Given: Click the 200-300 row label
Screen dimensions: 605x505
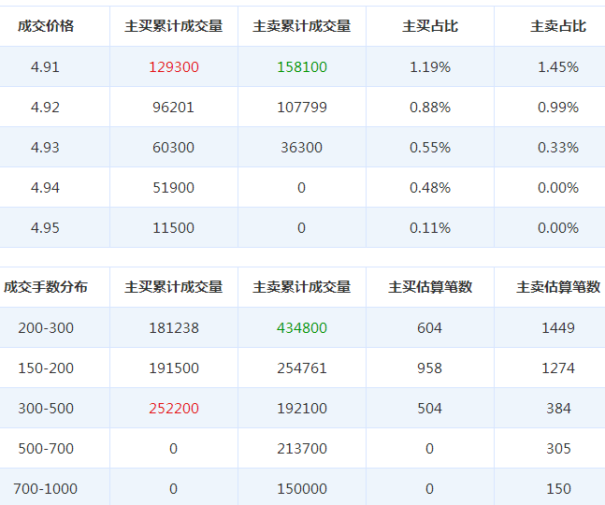Looking at the screenshot, I should pos(46,328).
